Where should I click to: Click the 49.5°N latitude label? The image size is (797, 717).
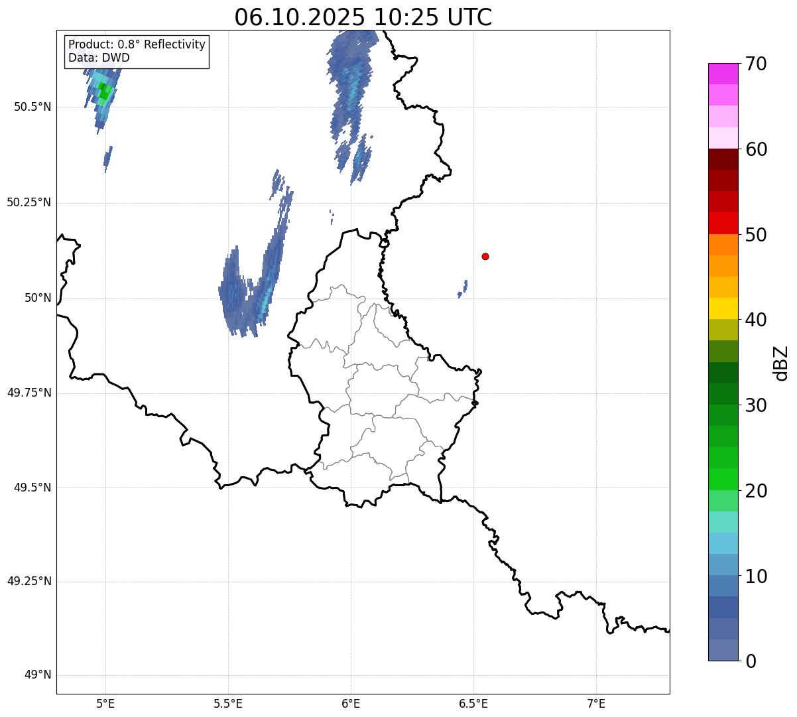coord(32,488)
